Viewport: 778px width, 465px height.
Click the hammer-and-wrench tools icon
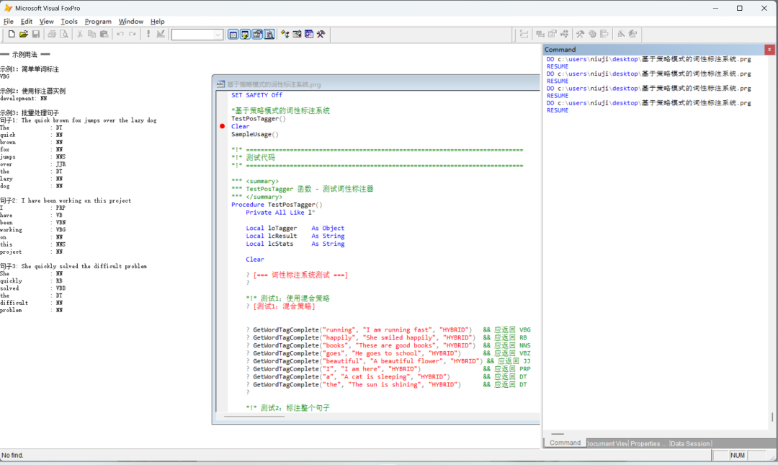[321, 34]
